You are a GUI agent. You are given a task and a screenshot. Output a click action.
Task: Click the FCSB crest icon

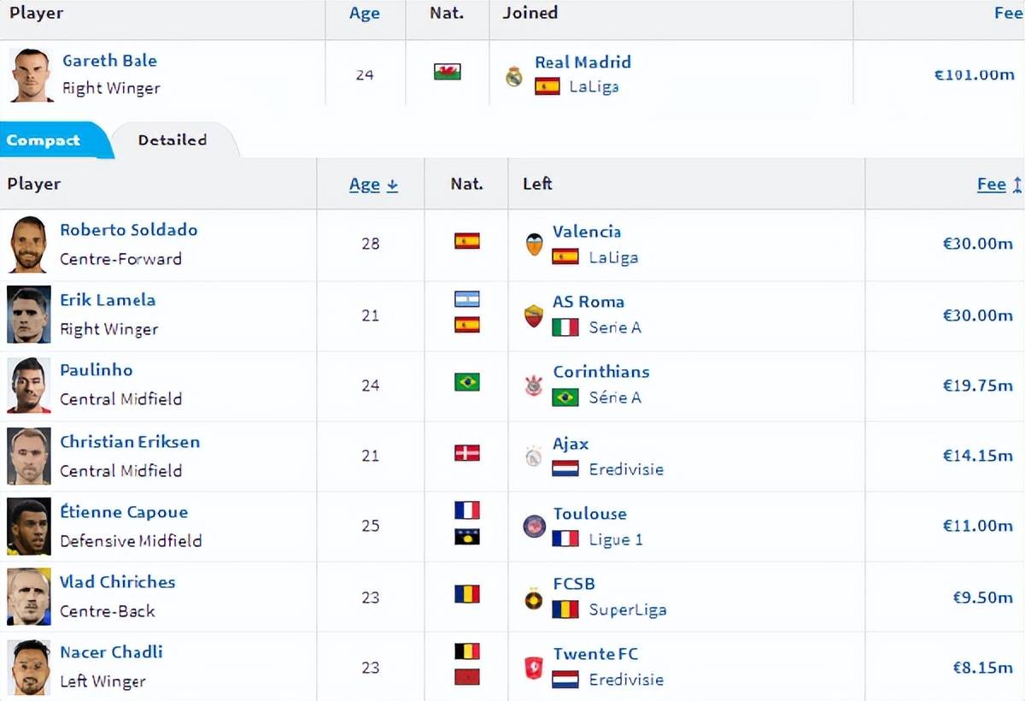[534, 598]
